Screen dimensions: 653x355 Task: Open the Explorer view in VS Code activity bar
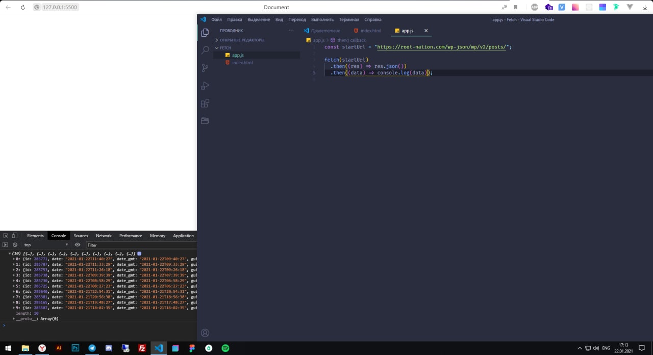(205, 33)
